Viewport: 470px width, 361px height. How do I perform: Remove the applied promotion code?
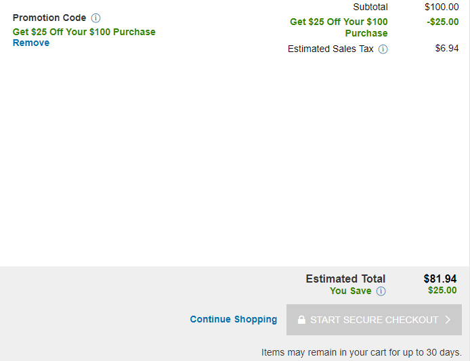click(31, 43)
